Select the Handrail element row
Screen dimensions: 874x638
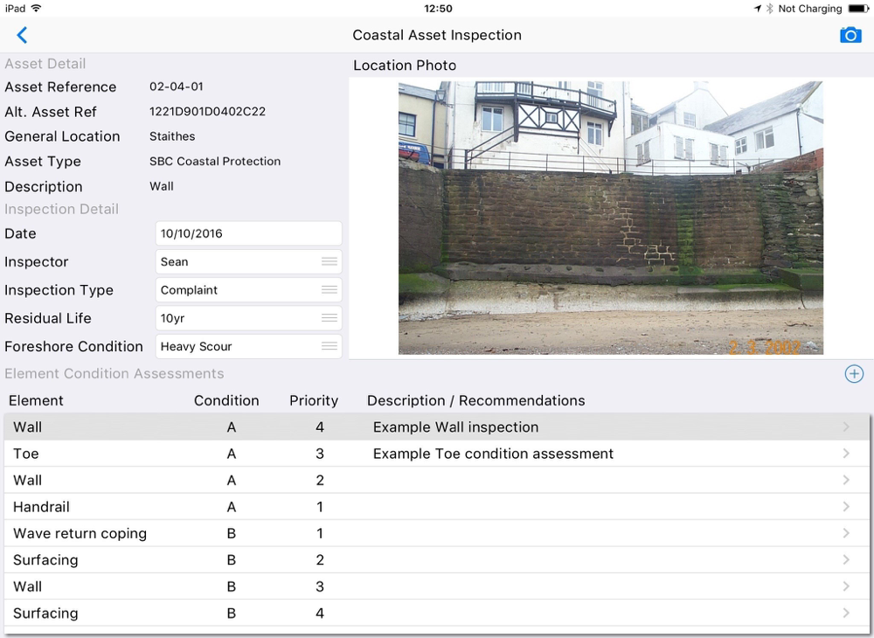click(436, 507)
